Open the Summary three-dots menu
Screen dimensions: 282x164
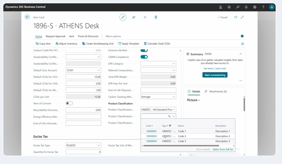coord(241,80)
